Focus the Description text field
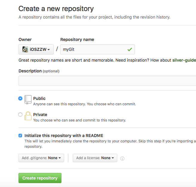Viewport: 196px width, 187px height. (x=107, y=81)
